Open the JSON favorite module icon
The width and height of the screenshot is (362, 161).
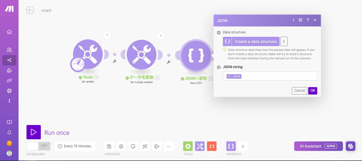(x=231, y=146)
